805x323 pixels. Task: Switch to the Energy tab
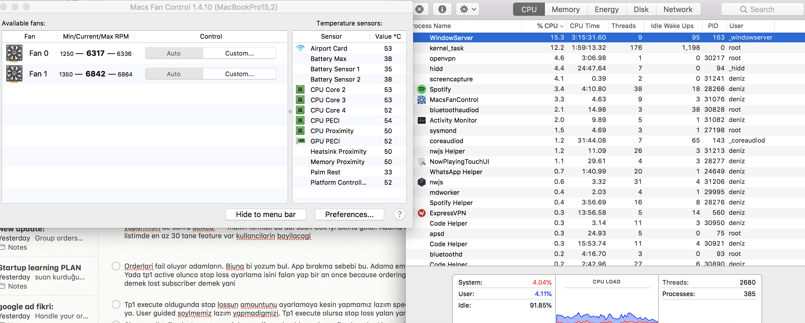click(x=606, y=9)
